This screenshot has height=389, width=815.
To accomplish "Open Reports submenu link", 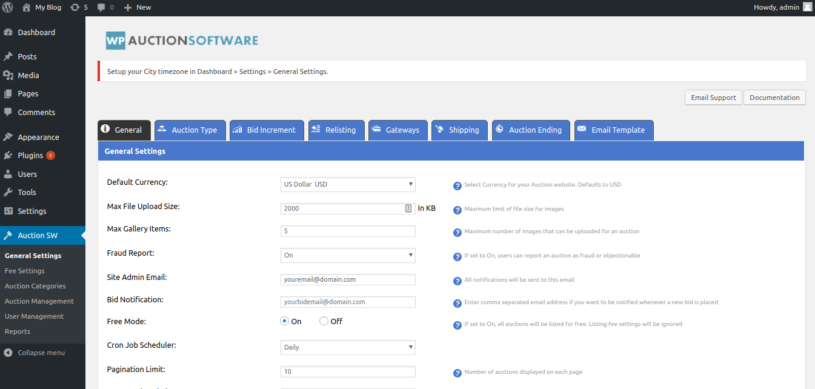I will coord(17,331).
